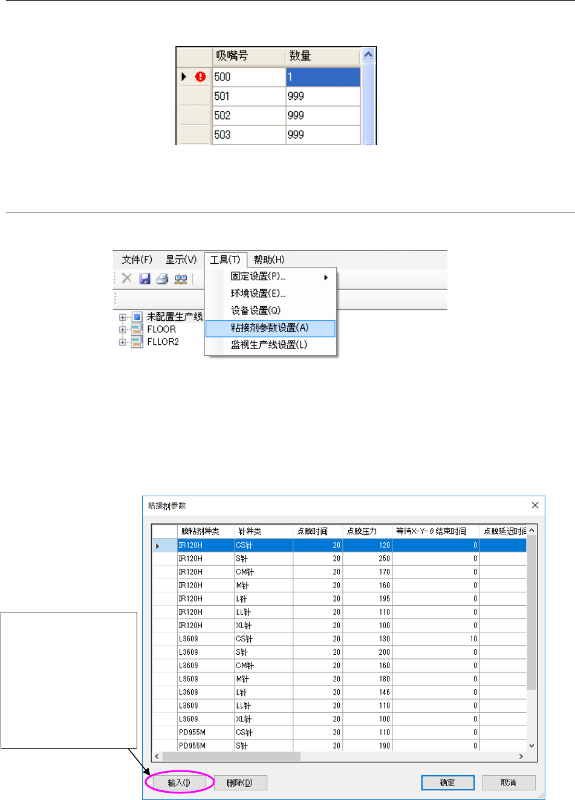This screenshot has width=575, height=800.
Task: Click the delete X toolbar icon
Action: tap(126, 278)
